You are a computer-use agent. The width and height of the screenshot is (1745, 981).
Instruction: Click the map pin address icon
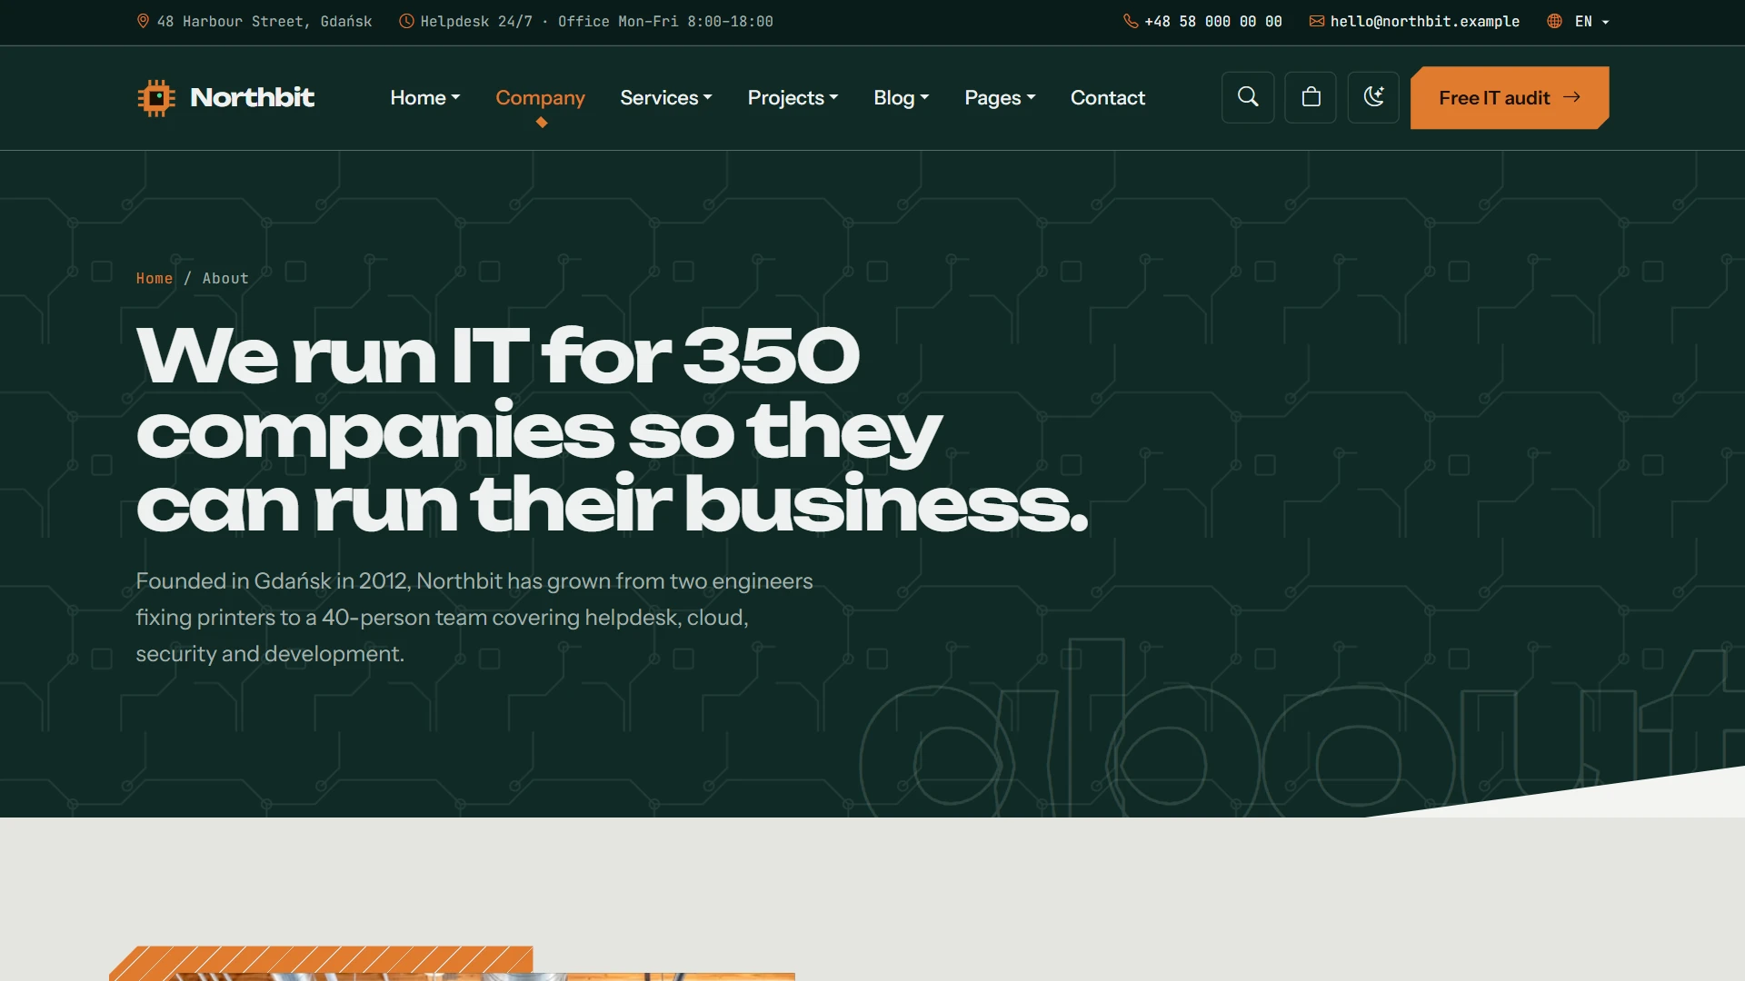[x=143, y=21]
